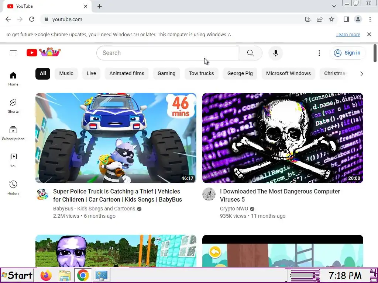The height and width of the screenshot is (283, 378).
Task: Open the You section in sidebar
Action: (13, 161)
